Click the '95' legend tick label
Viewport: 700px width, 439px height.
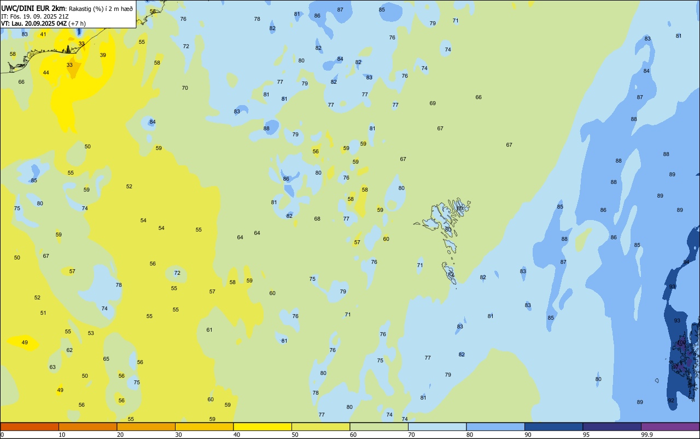pos(586,435)
